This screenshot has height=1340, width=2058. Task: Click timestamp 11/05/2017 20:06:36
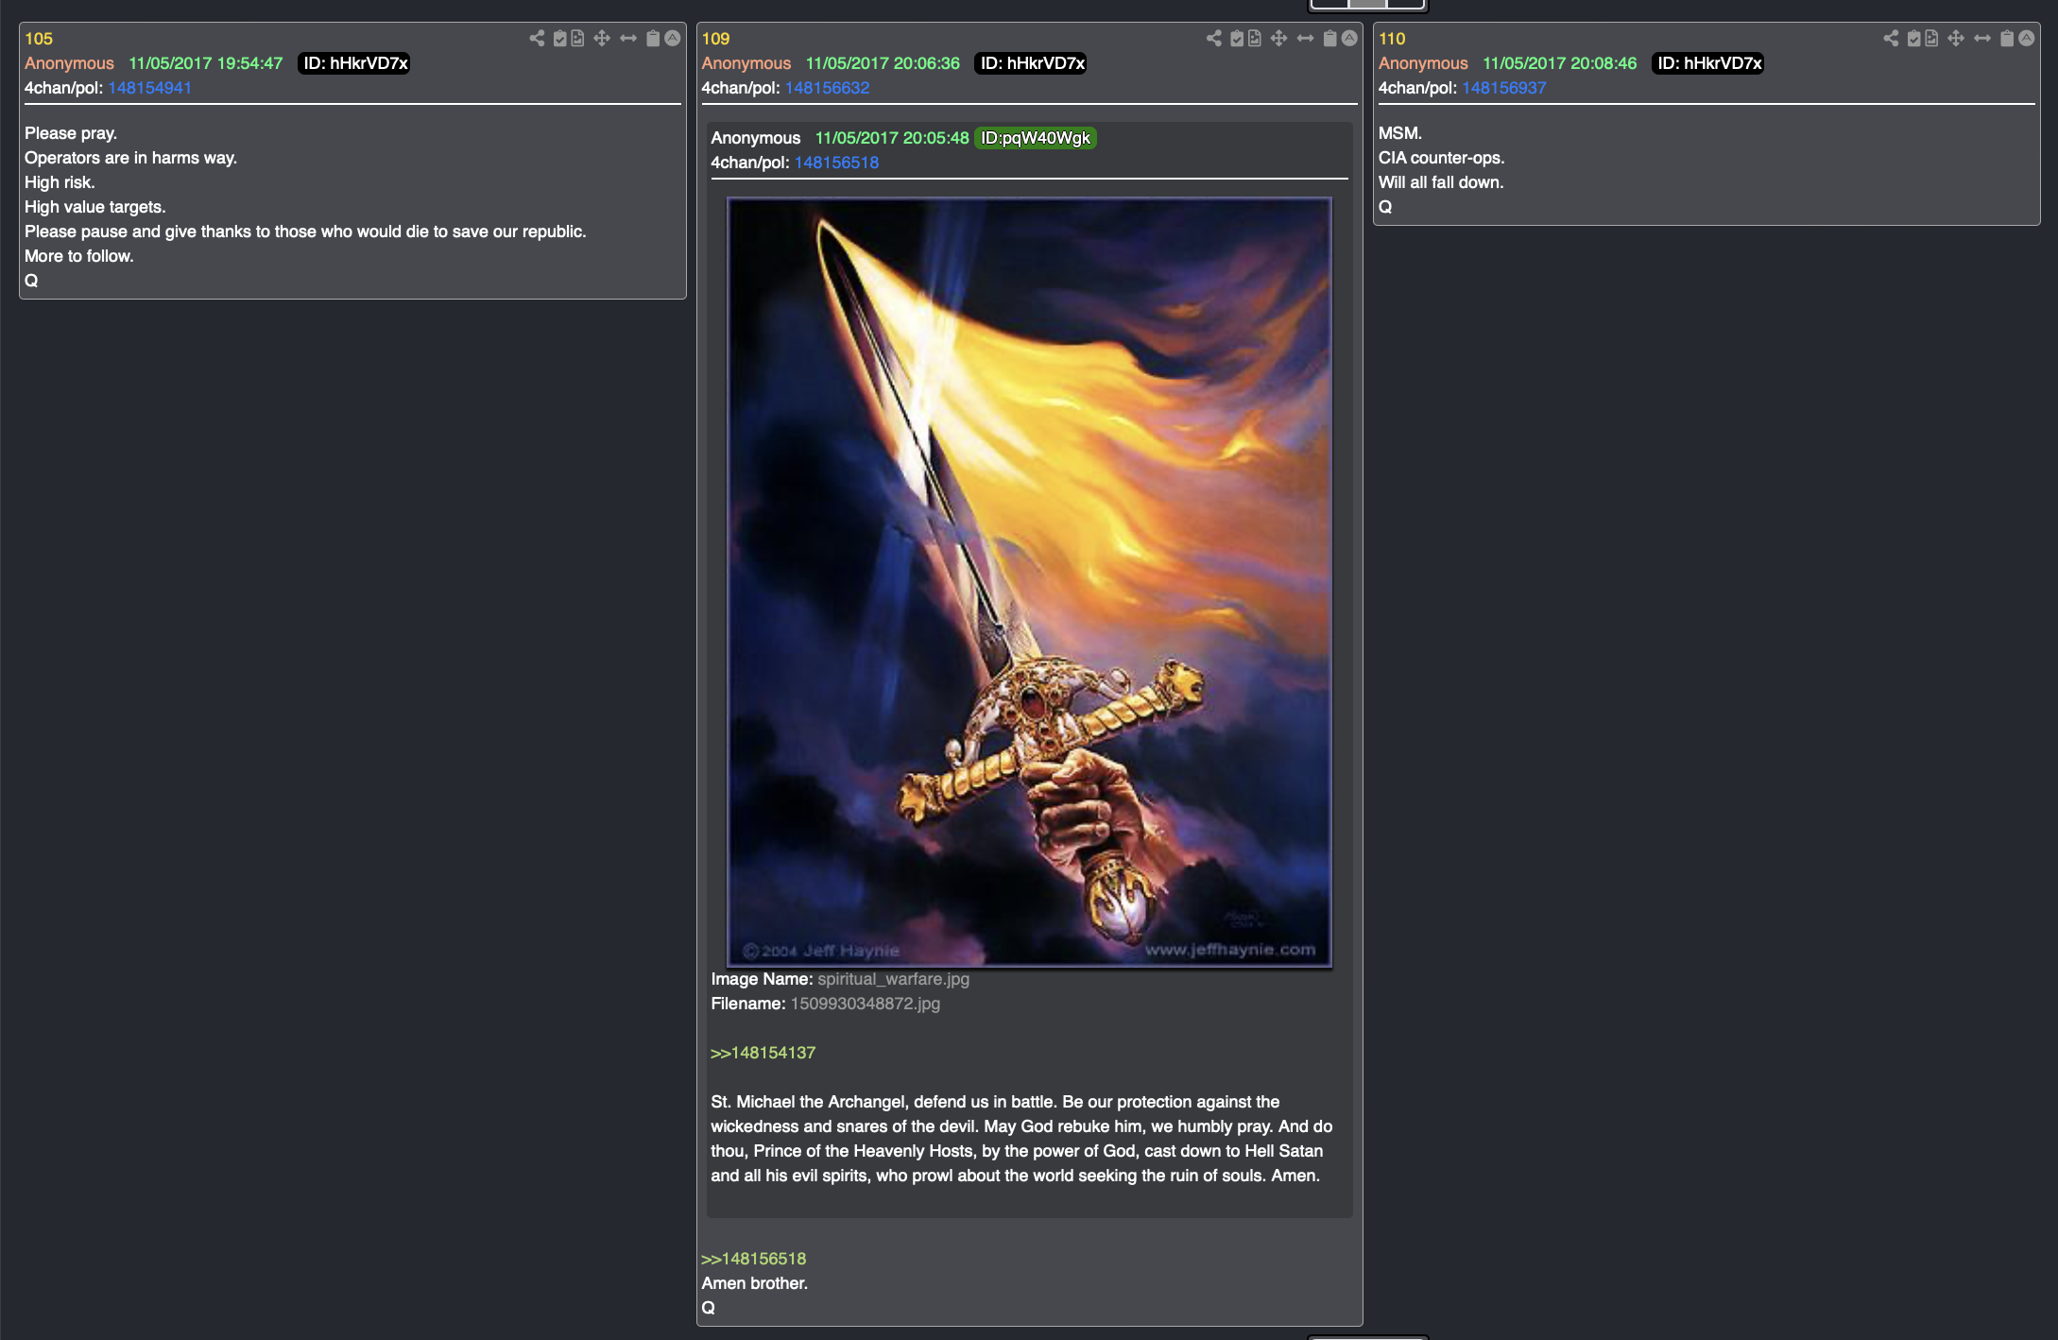click(x=883, y=63)
